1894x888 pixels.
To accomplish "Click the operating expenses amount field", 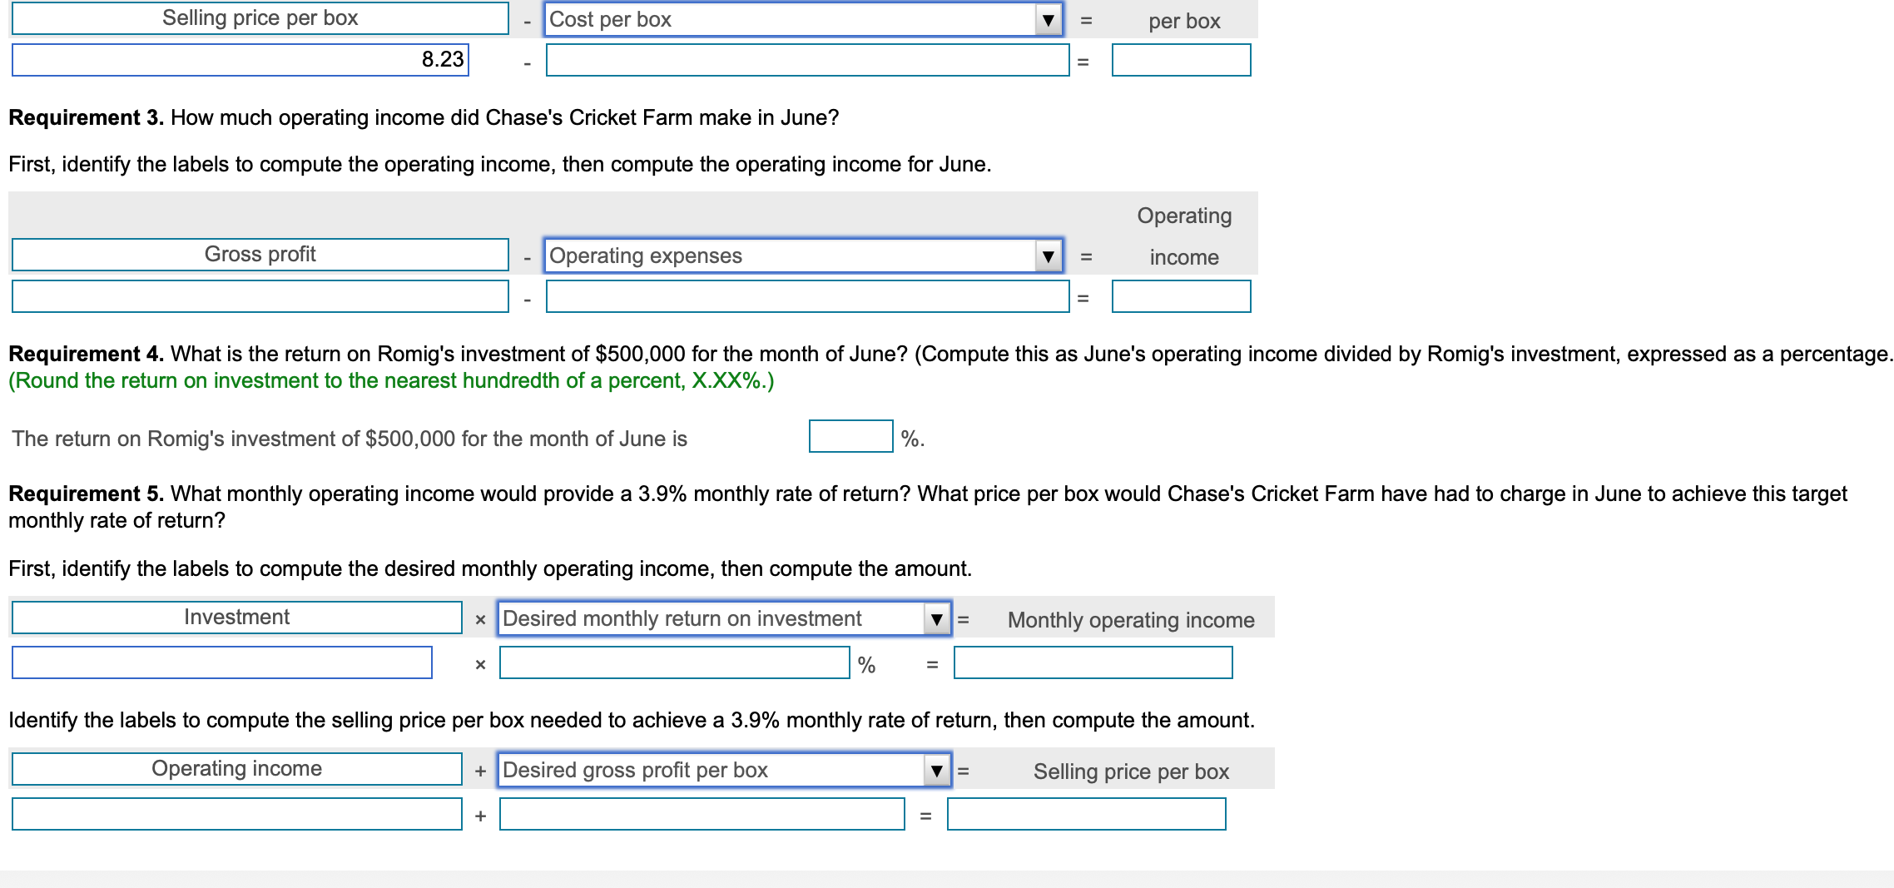I will pyautogui.click(x=807, y=296).
